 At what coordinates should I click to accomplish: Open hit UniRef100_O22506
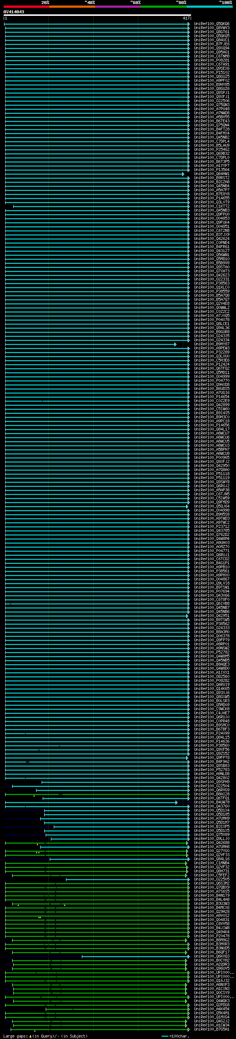tap(211, 101)
